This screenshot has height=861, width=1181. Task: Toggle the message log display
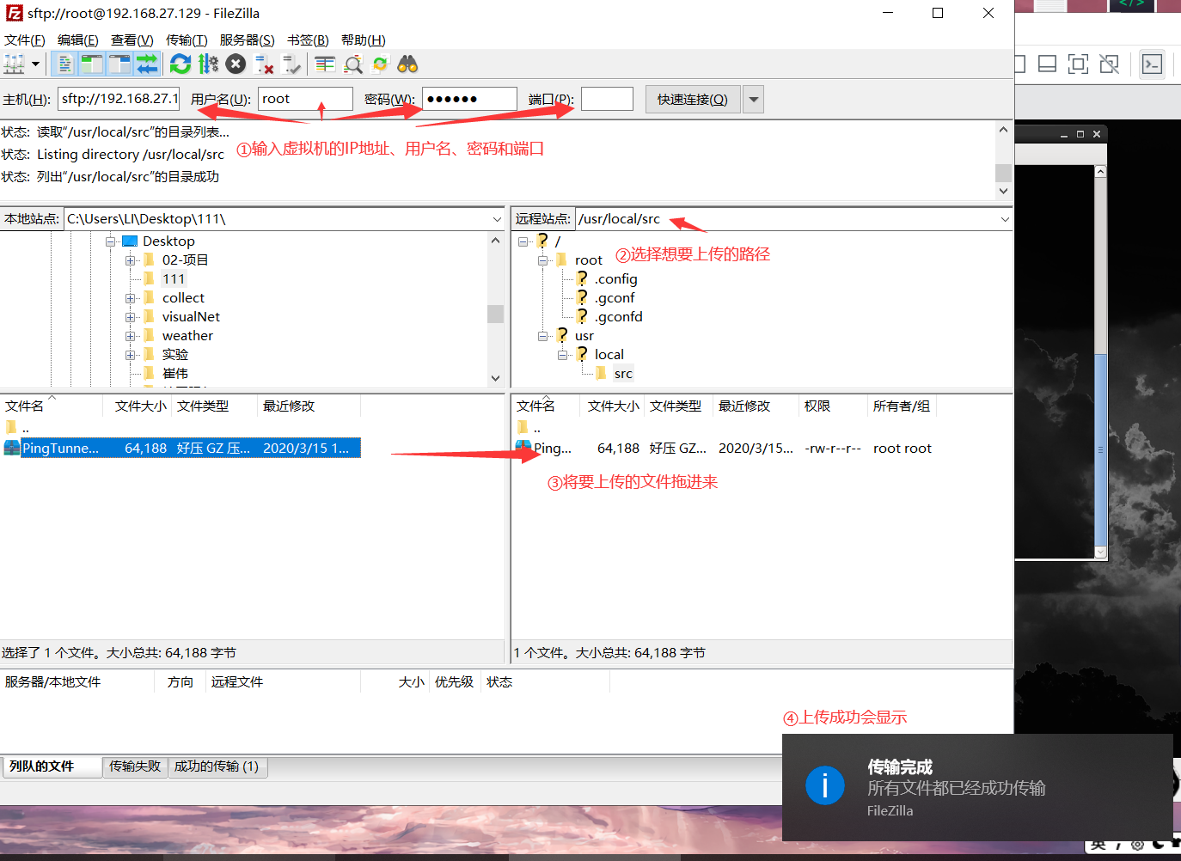[64, 64]
